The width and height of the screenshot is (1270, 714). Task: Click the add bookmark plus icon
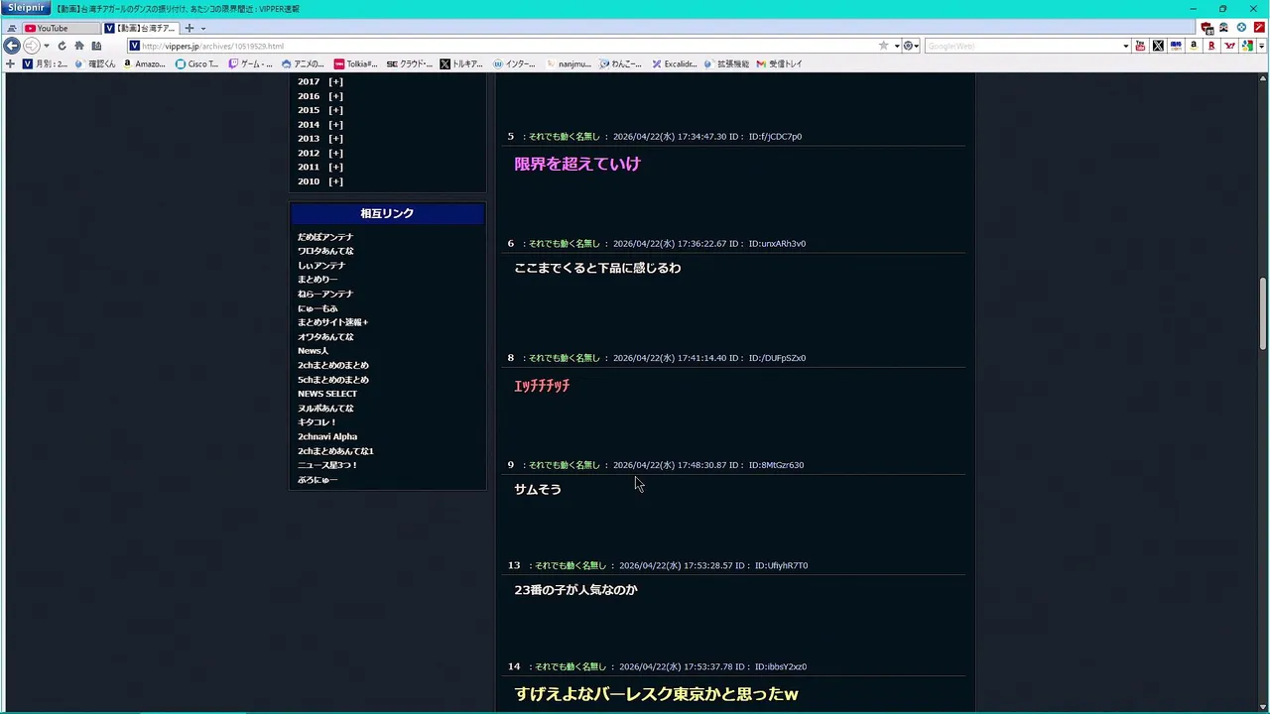(10, 63)
